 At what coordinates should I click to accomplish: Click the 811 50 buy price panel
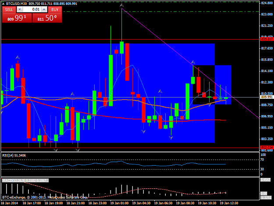(47, 18)
